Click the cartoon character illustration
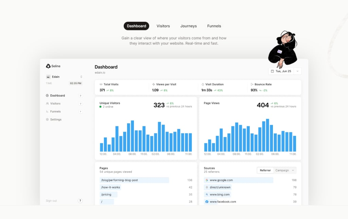This screenshot has width=348, height=219. [282, 49]
